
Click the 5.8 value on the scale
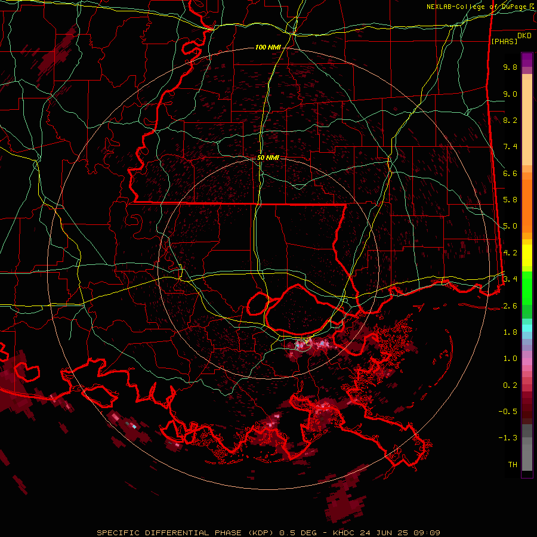pos(510,200)
